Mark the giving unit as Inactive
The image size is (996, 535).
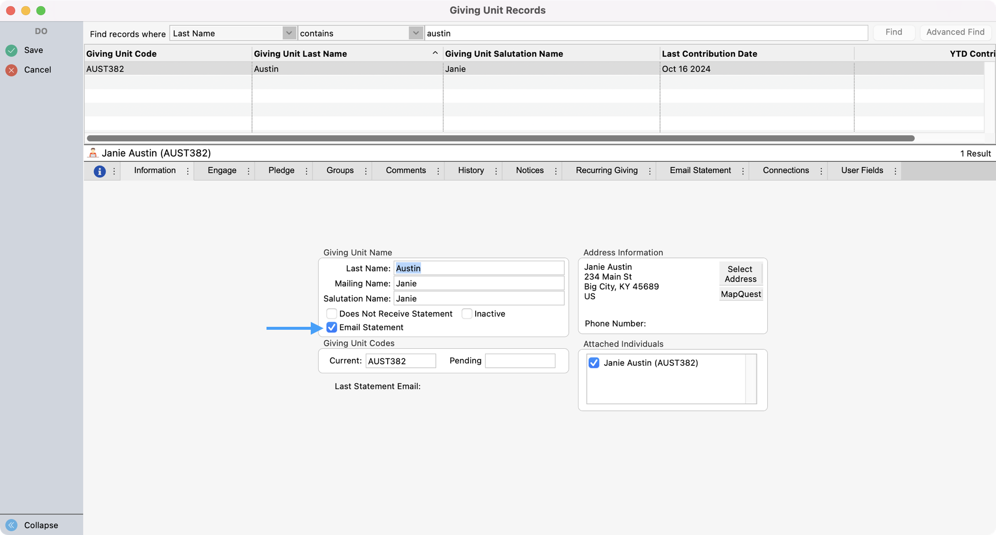tap(467, 314)
